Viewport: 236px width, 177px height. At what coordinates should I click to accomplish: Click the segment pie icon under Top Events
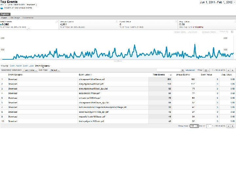2,8
